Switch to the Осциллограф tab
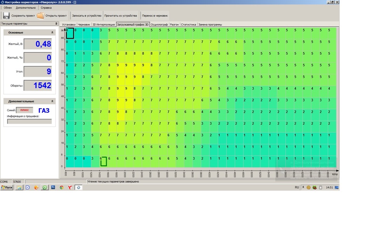Image resolution: width=373 pixels, height=247 pixels. pos(159,24)
